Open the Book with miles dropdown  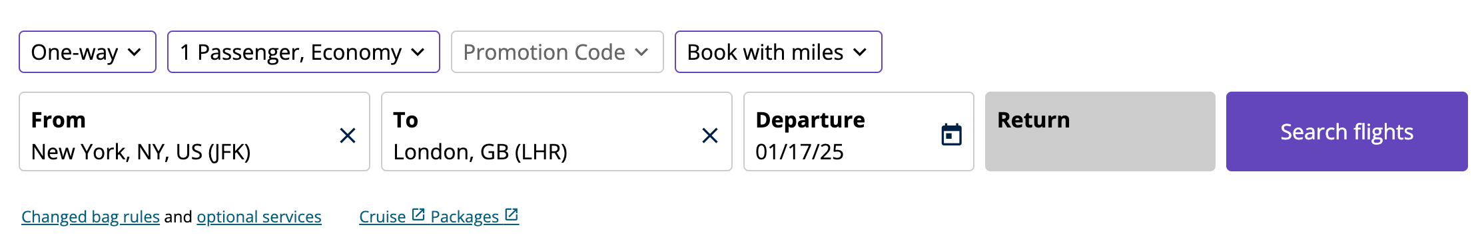779,52
